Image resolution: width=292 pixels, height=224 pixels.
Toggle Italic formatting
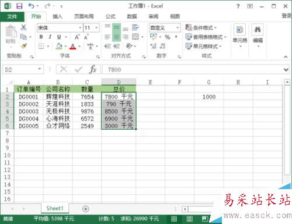[50, 37]
